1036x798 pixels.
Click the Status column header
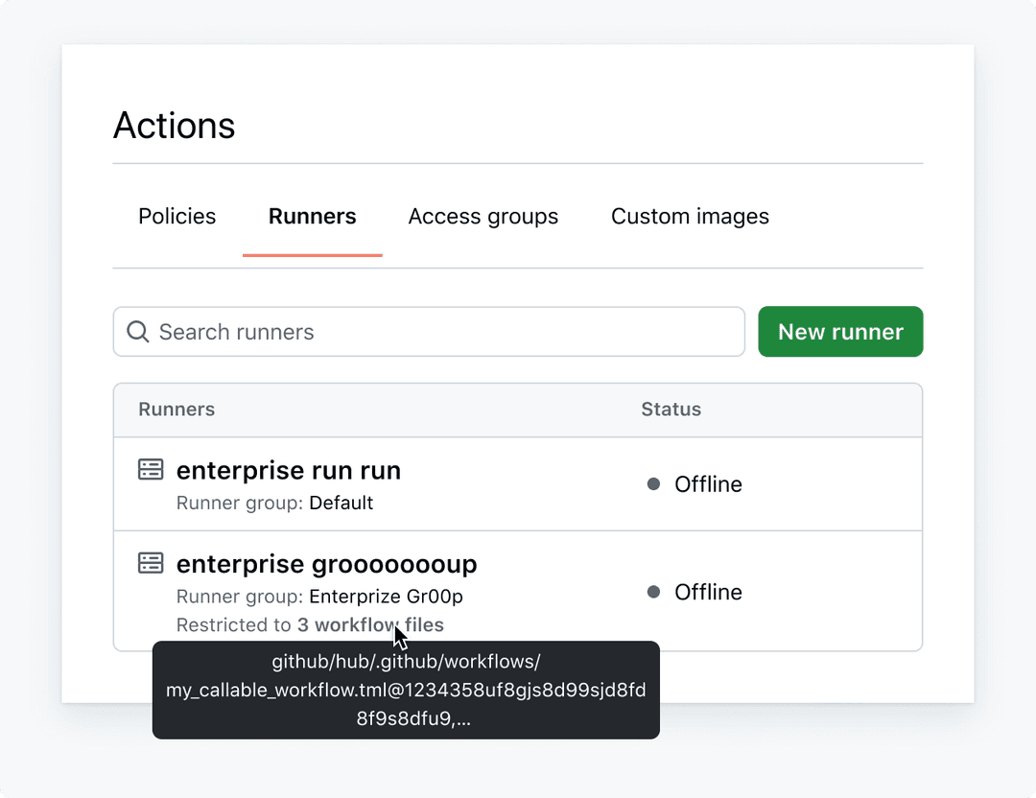(x=671, y=410)
